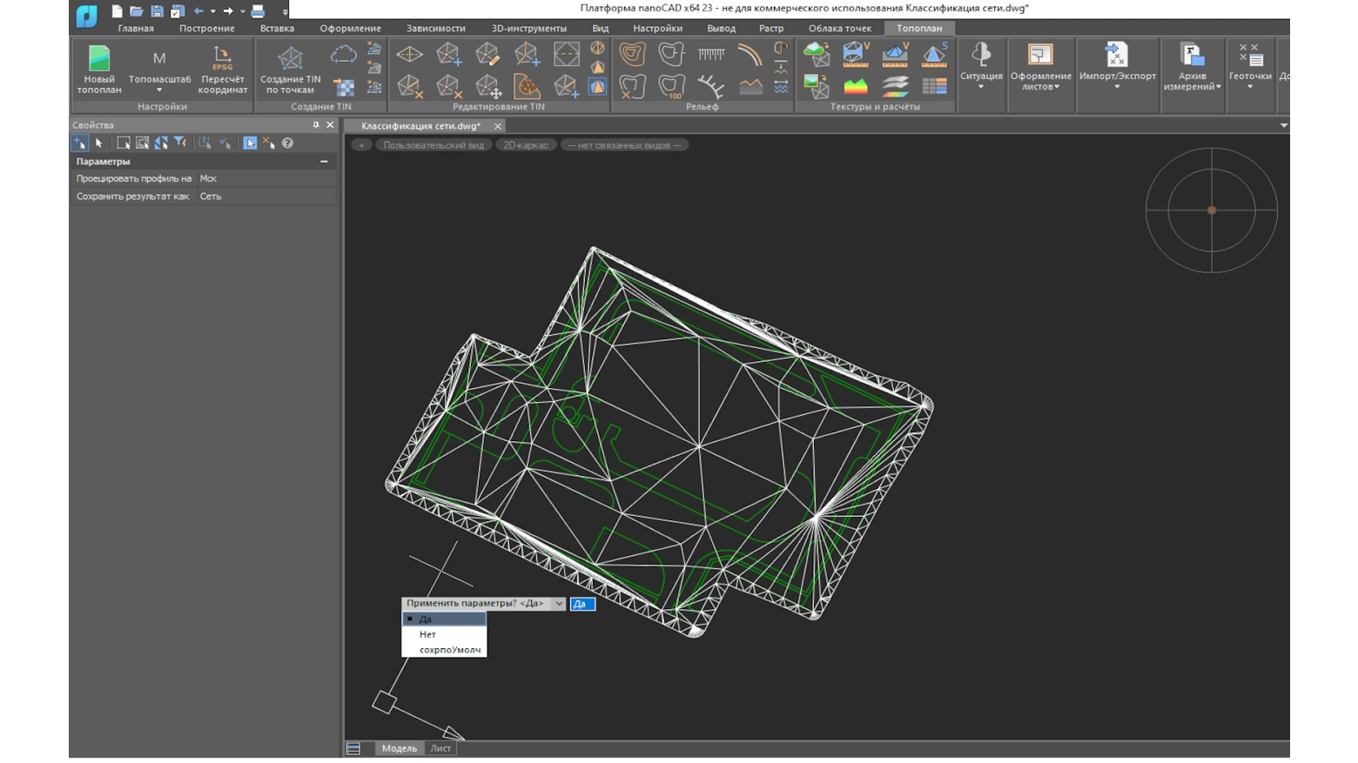The width and height of the screenshot is (1358, 763).
Task: Click the Да input field in command prompt
Action: click(x=582, y=604)
